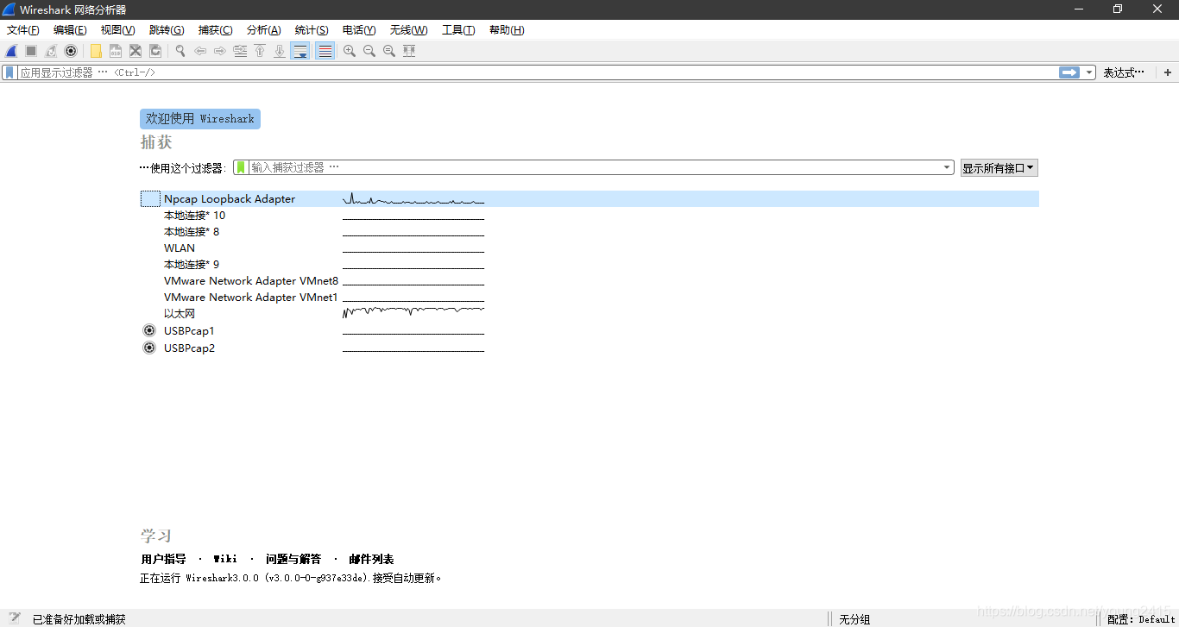Go to next packet arrow icon
The width and height of the screenshot is (1179, 627).
tap(220, 51)
